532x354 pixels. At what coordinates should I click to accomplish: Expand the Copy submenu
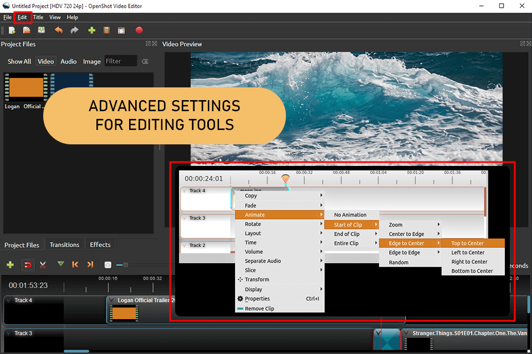[279, 195]
